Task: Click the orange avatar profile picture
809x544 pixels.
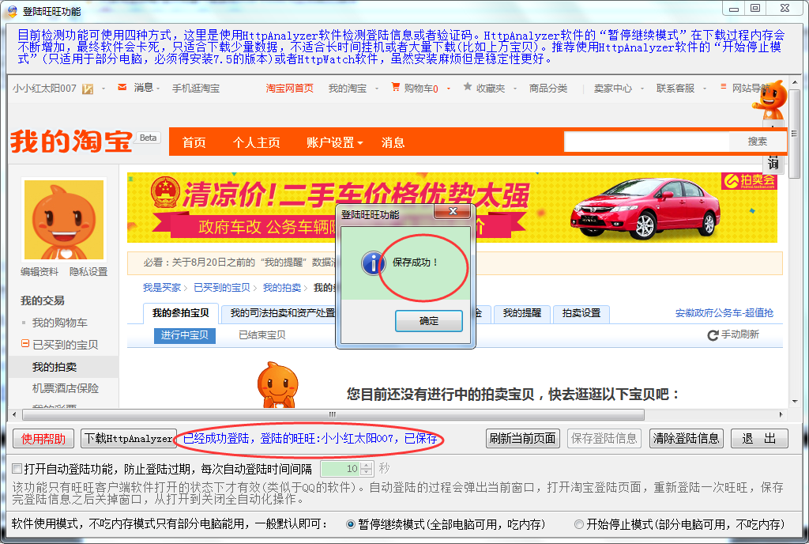Action: [x=64, y=220]
